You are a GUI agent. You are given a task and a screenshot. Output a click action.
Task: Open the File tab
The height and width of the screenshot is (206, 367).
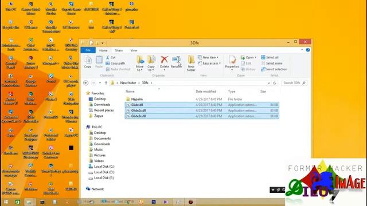(x=88, y=50)
